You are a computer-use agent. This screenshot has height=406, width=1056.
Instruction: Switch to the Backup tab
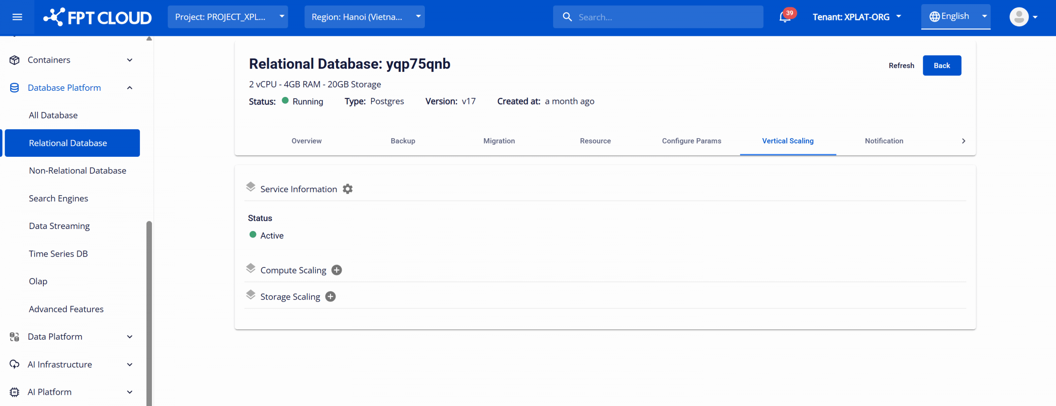403,141
